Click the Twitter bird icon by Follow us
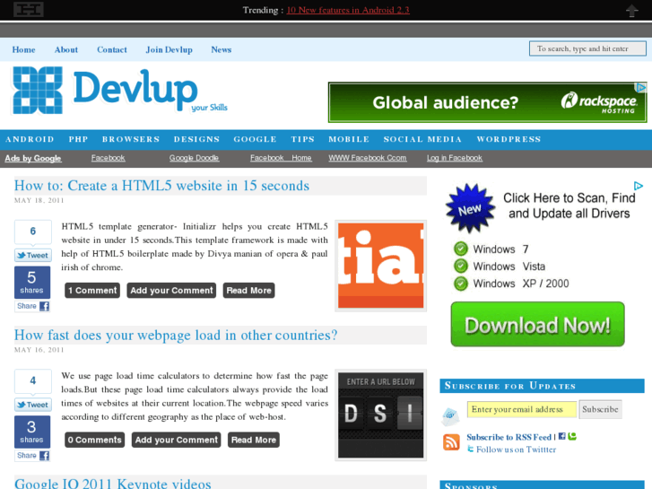 pyautogui.click(x=470, y=449)
